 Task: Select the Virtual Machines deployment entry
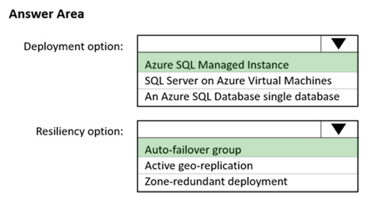(247, 81)
